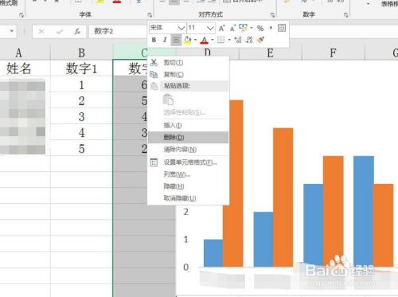Screen dimensions: 398x297
Task: Open font color dropdown arrow
Action: pos(213,40)
